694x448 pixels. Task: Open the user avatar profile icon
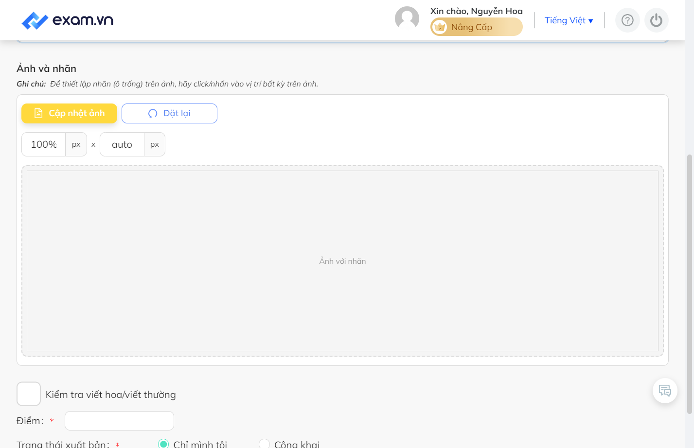tap(407, 18)
